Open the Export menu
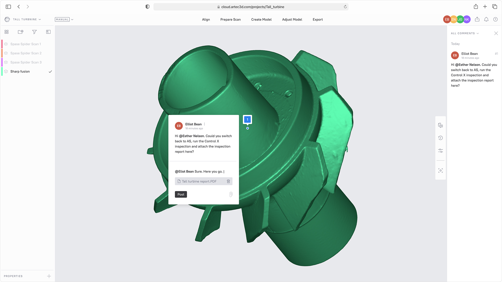Screen dimensions: 502x282 (317, 19)
